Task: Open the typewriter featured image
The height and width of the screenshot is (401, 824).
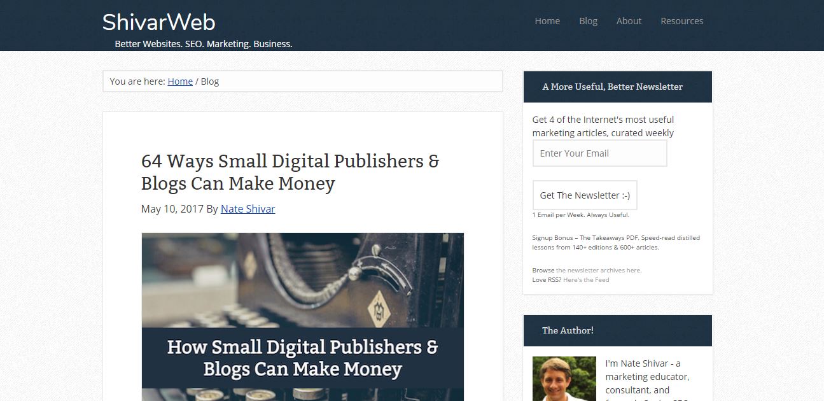Action: click(x=303, y=317)
